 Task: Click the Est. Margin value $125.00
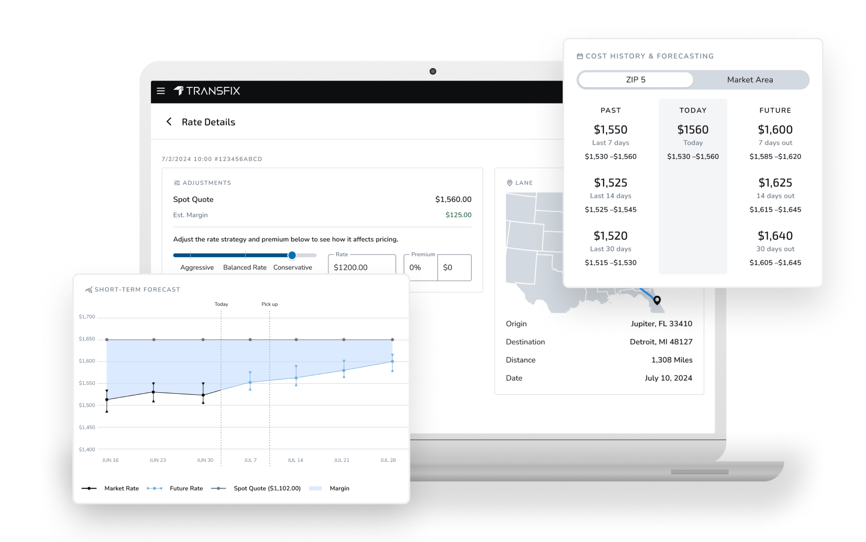tap(458, 215)
